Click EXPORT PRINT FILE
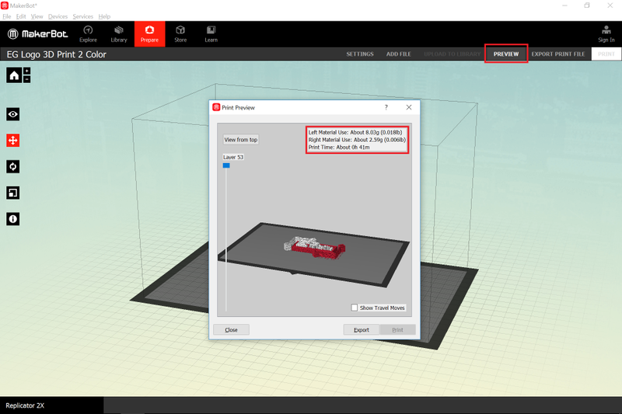Screen dimensions: 622x414 click(558, 54)
